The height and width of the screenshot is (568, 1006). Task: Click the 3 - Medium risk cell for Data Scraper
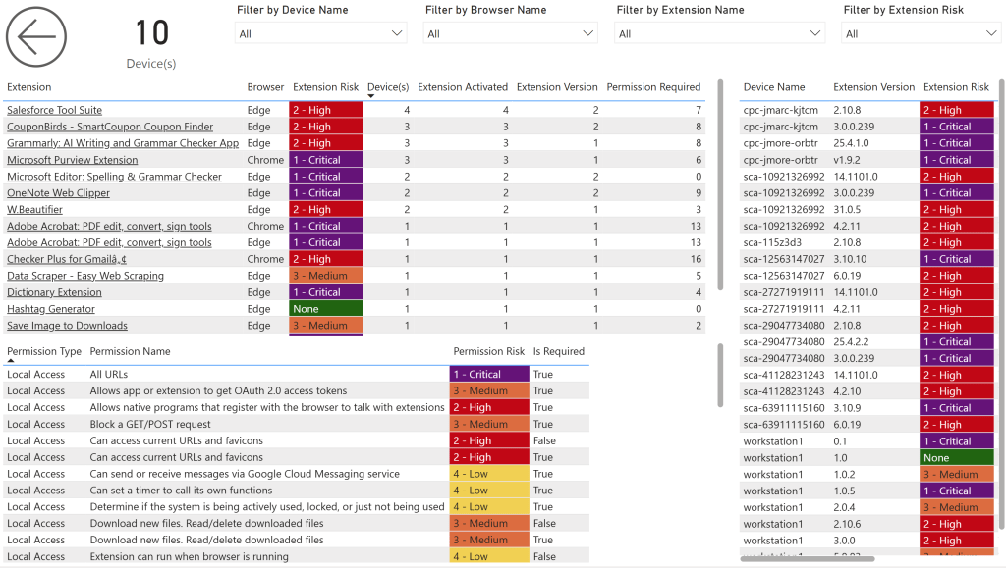[326, 276]
